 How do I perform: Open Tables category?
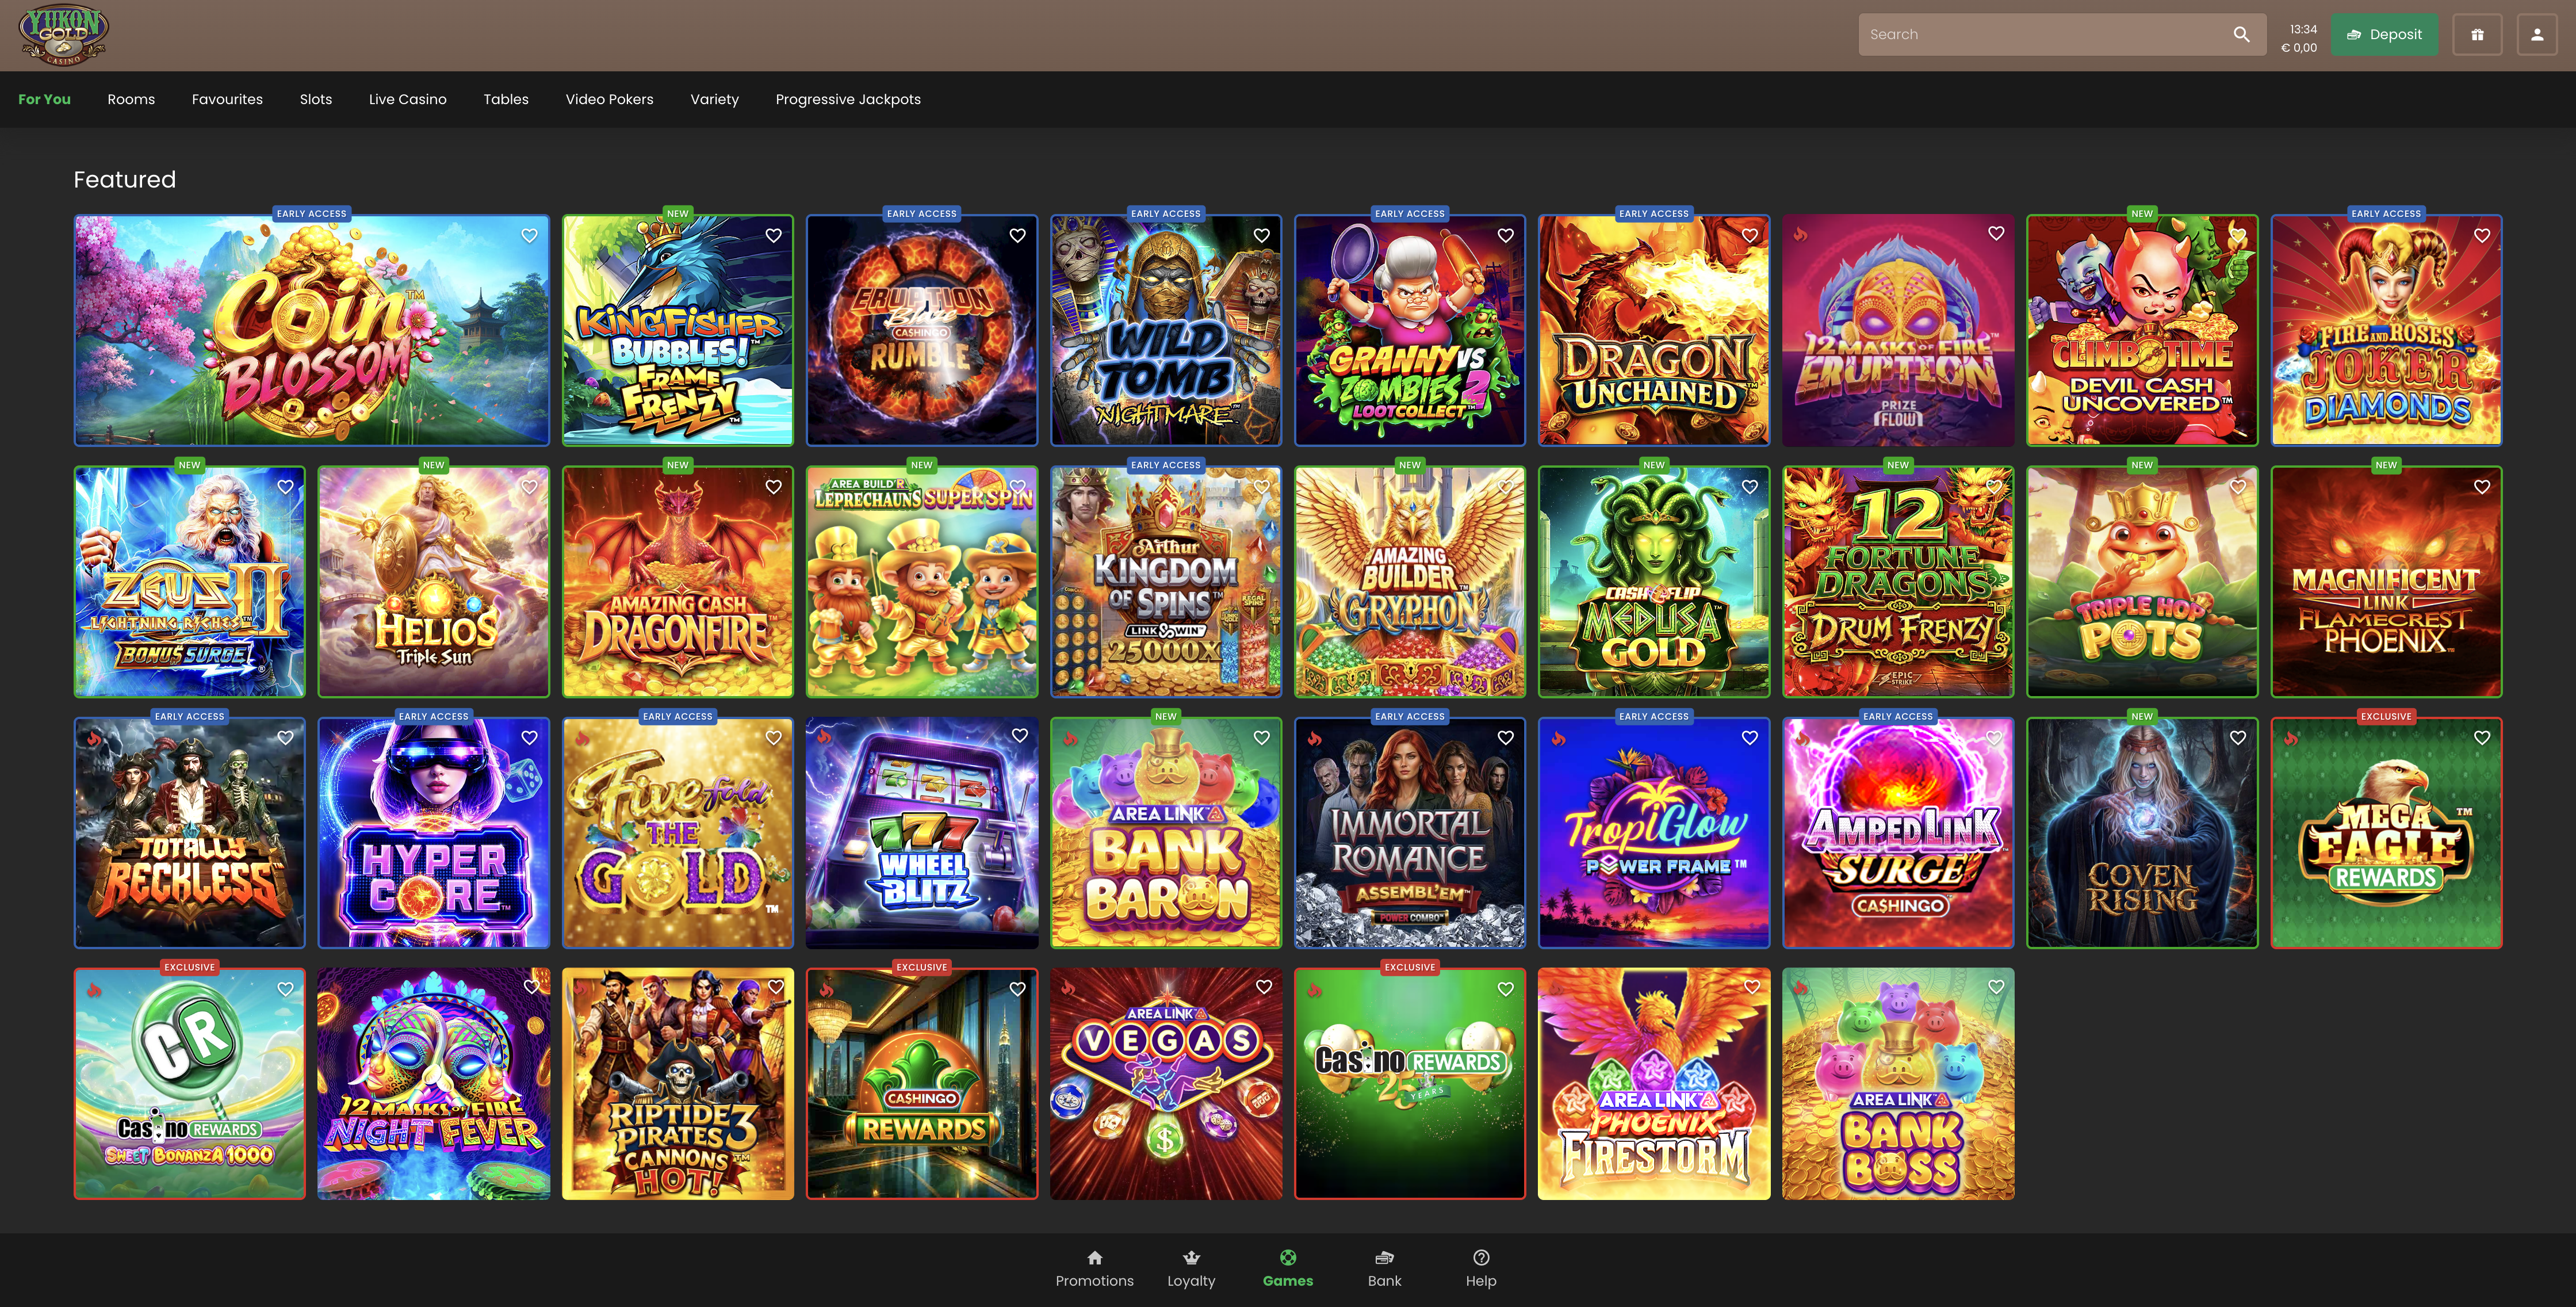(505, 99)
